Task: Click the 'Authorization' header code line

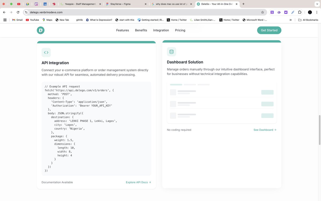Action: pos(82,106)
